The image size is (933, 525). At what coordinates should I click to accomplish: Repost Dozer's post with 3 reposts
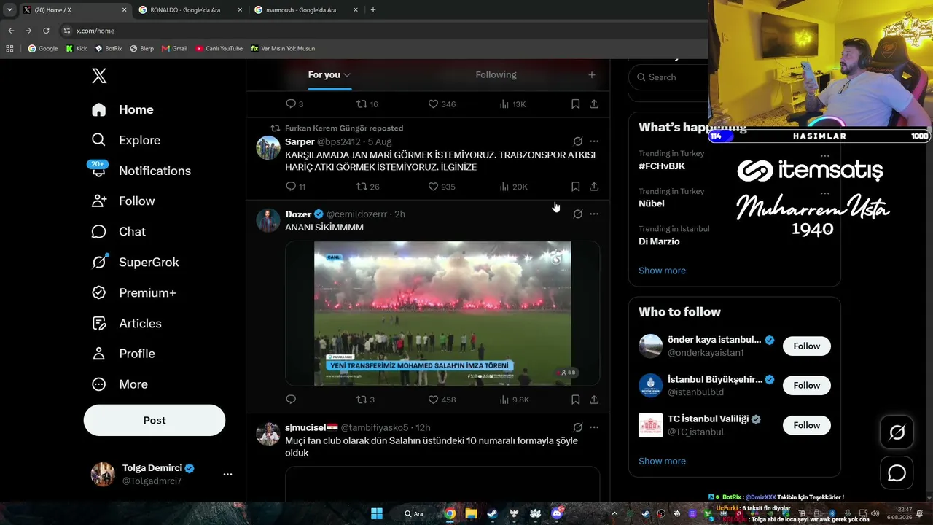[x=365, y=400]
